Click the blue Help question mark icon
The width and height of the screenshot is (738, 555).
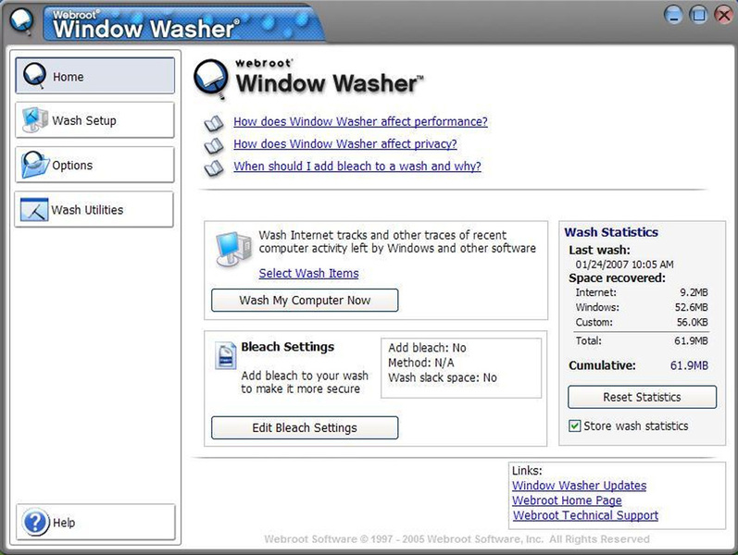click(35, 522)
